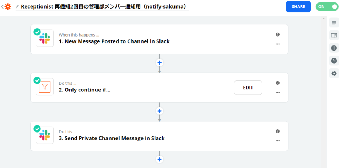Click the pencil icon to rename Zap
This screenshot has height=168, width=341.
point(17,7)
